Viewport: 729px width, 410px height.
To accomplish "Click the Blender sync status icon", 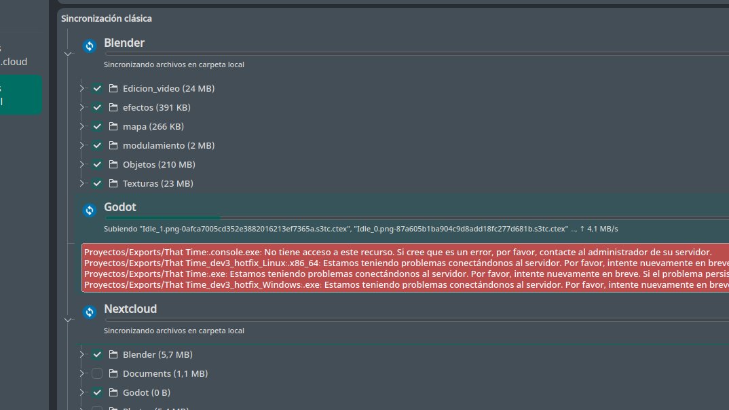I will pos(90,45).
